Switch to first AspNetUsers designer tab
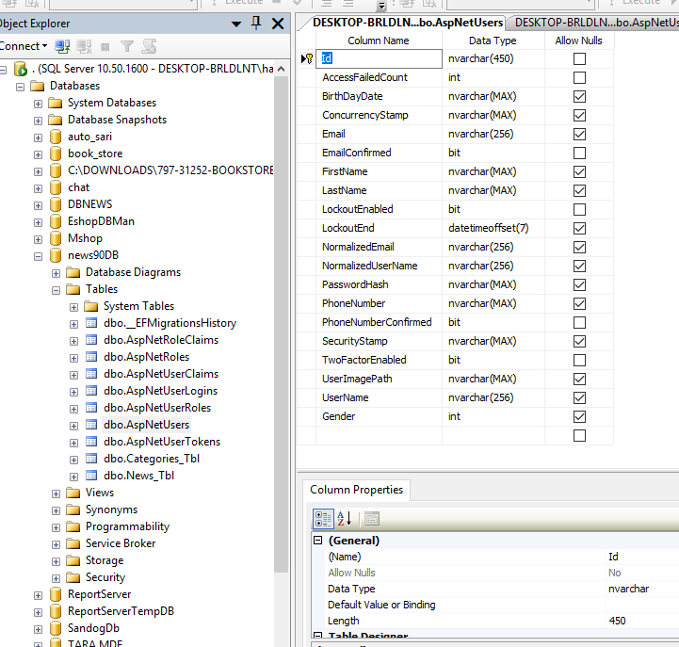679x647 pixels. [407, 22]
